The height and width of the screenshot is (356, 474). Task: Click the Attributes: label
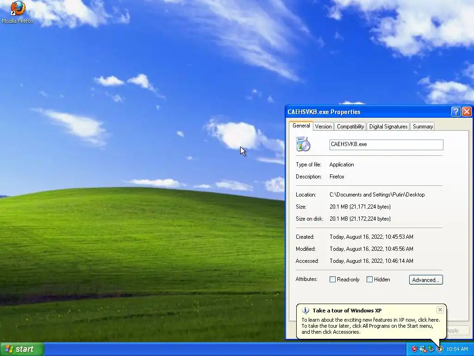pos(306,279)
